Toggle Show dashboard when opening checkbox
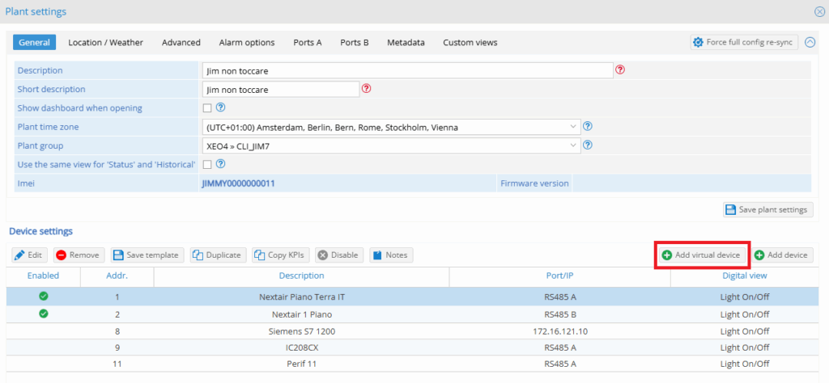The image size is (829, 383). [x=207, y=108]
